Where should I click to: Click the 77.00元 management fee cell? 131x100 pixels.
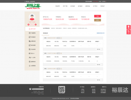73,61
